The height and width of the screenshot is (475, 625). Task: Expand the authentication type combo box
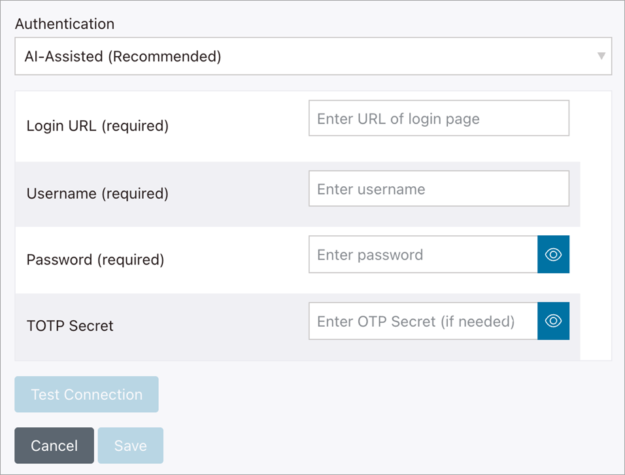312,56
